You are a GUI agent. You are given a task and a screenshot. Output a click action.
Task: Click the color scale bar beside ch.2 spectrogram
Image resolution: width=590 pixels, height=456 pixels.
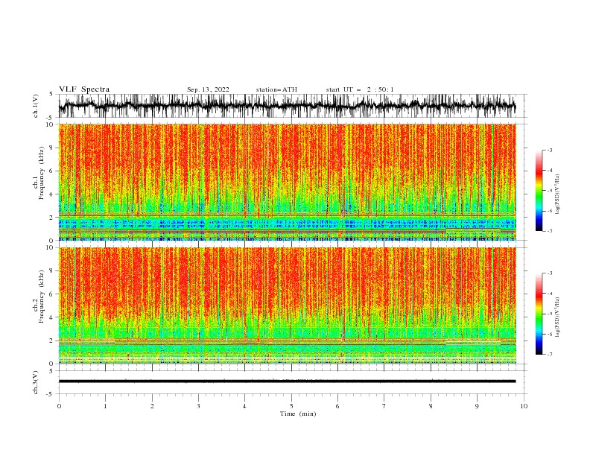(539, 314)
